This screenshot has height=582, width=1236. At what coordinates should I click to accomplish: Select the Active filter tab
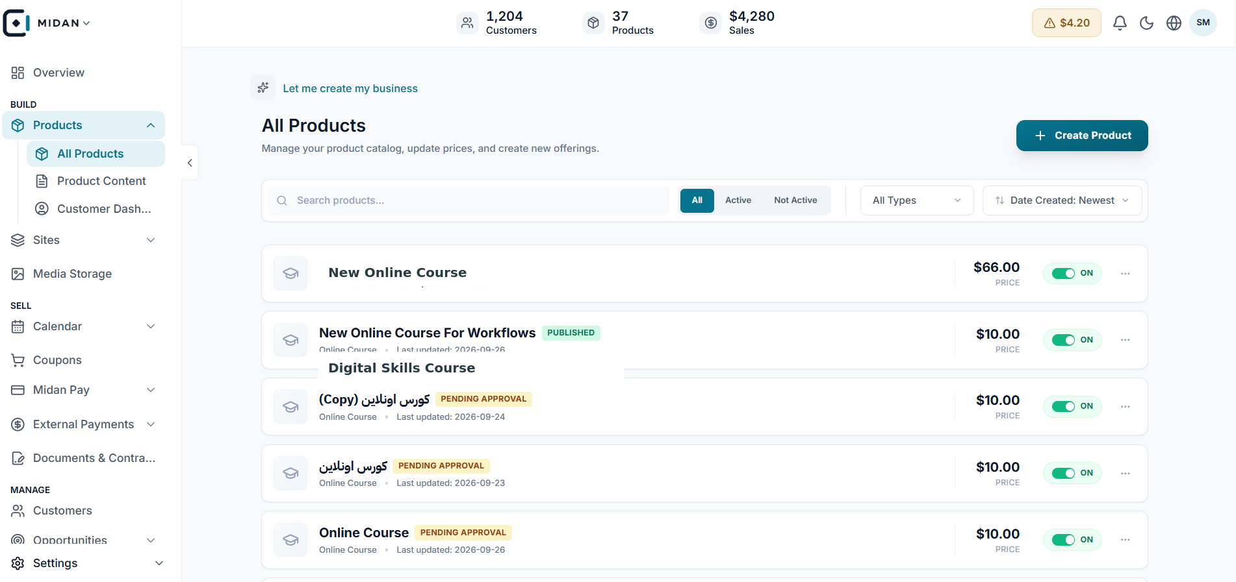738,200
